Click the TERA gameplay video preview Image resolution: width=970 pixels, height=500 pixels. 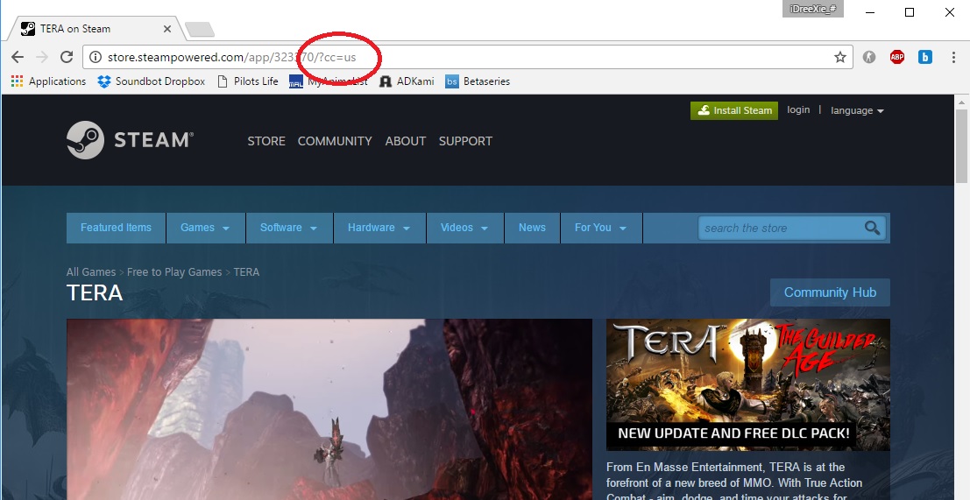point(329,409)
